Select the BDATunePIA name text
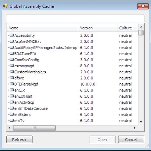 tap(25, 54)
